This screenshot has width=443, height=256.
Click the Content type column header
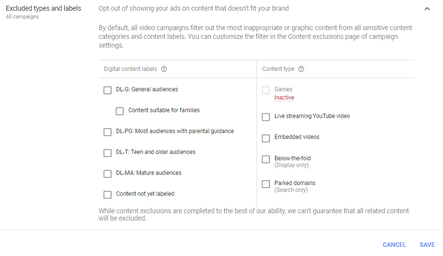(x=278, y=69)
